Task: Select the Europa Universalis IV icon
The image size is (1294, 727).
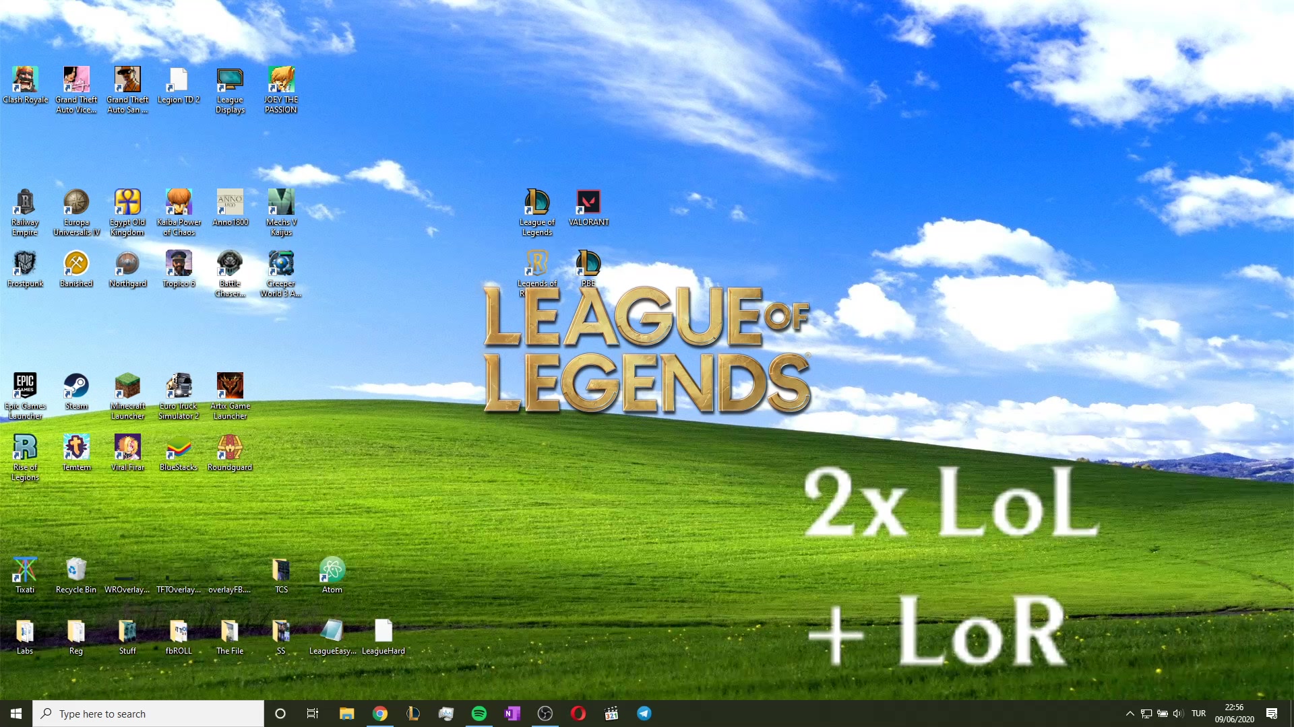Action: 76,212
